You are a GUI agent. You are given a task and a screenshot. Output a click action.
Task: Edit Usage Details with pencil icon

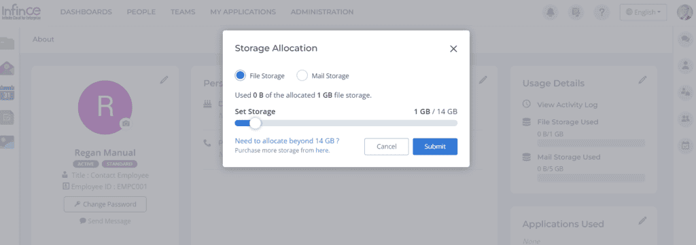[642, 80]
